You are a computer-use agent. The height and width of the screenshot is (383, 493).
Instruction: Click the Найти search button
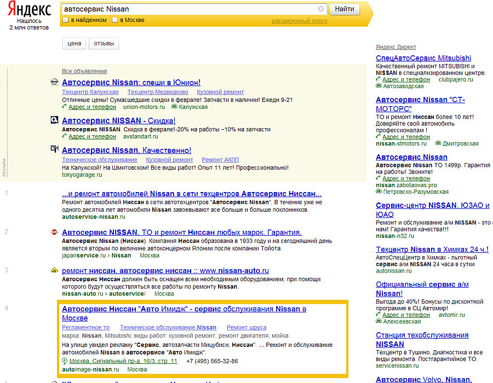pos(345,9)
